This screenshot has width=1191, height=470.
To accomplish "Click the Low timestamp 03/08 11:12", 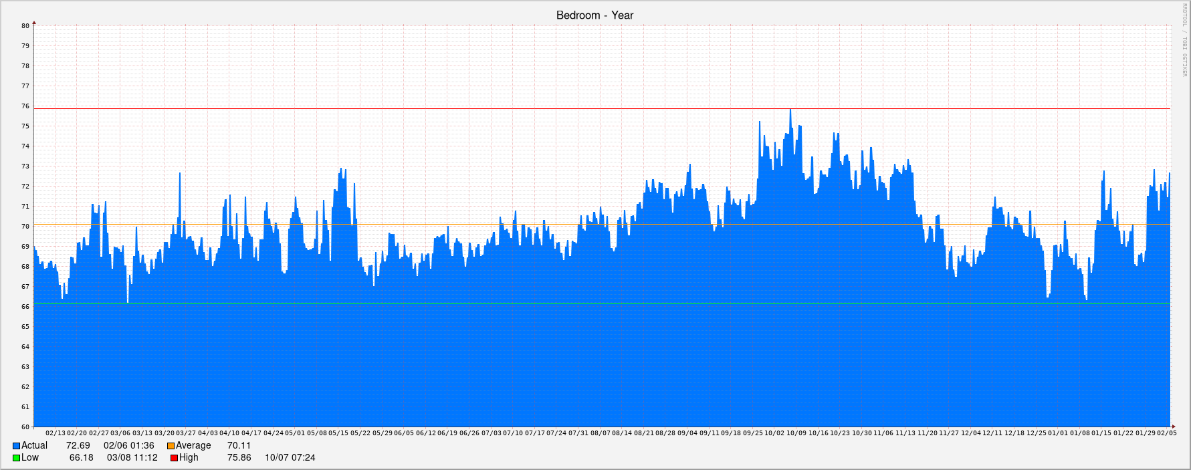I will (132, 458).
